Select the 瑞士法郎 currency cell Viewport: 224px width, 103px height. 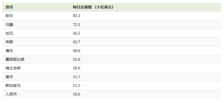coord(13,68)
